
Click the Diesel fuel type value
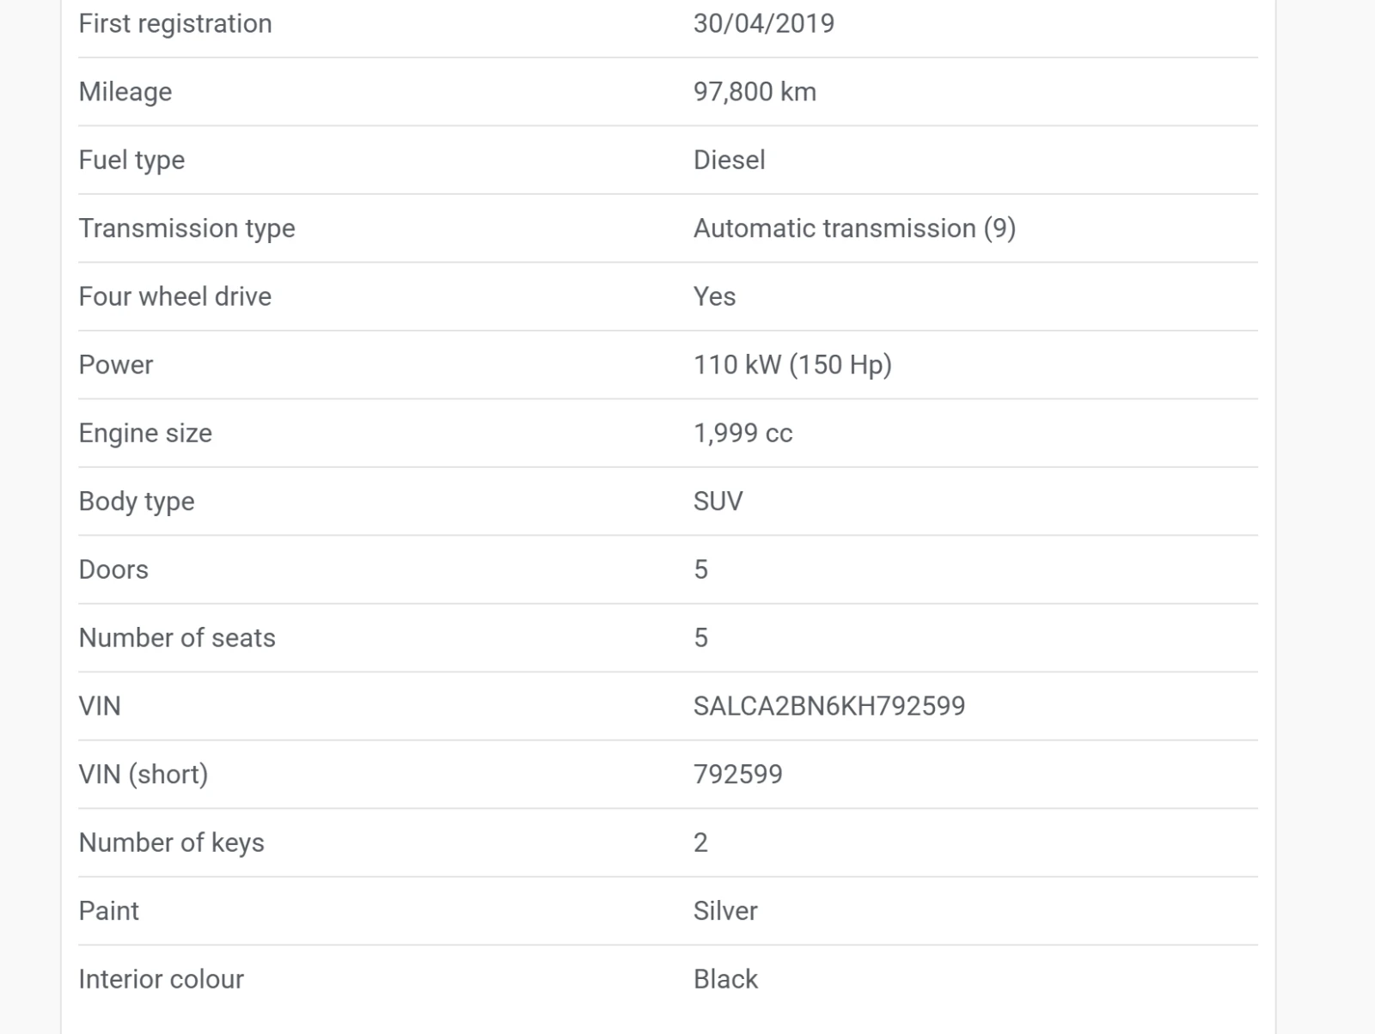coord(729,160)
